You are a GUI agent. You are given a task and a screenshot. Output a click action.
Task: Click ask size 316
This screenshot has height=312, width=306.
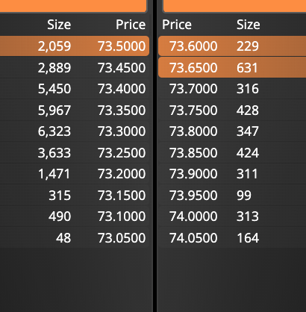click(248, 89)
